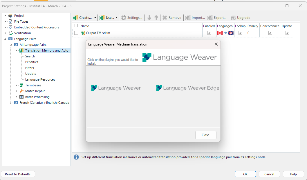Click the Concordance column header
This screenshot has height=180, width=307.
pyautogui.click(x=270, y=26)
